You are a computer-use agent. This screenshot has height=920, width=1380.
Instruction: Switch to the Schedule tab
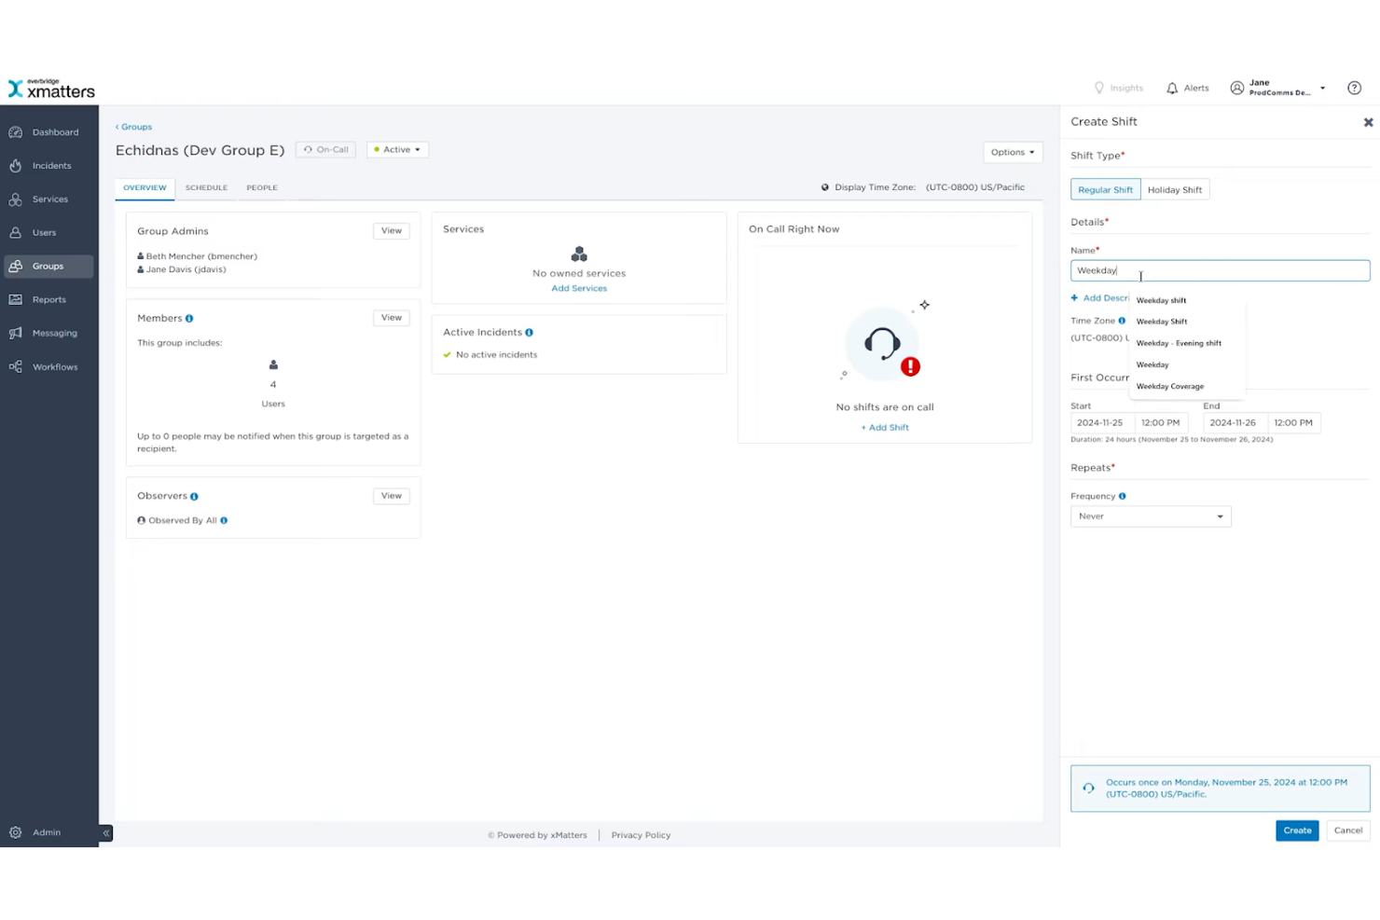click(x=206, y=187)
